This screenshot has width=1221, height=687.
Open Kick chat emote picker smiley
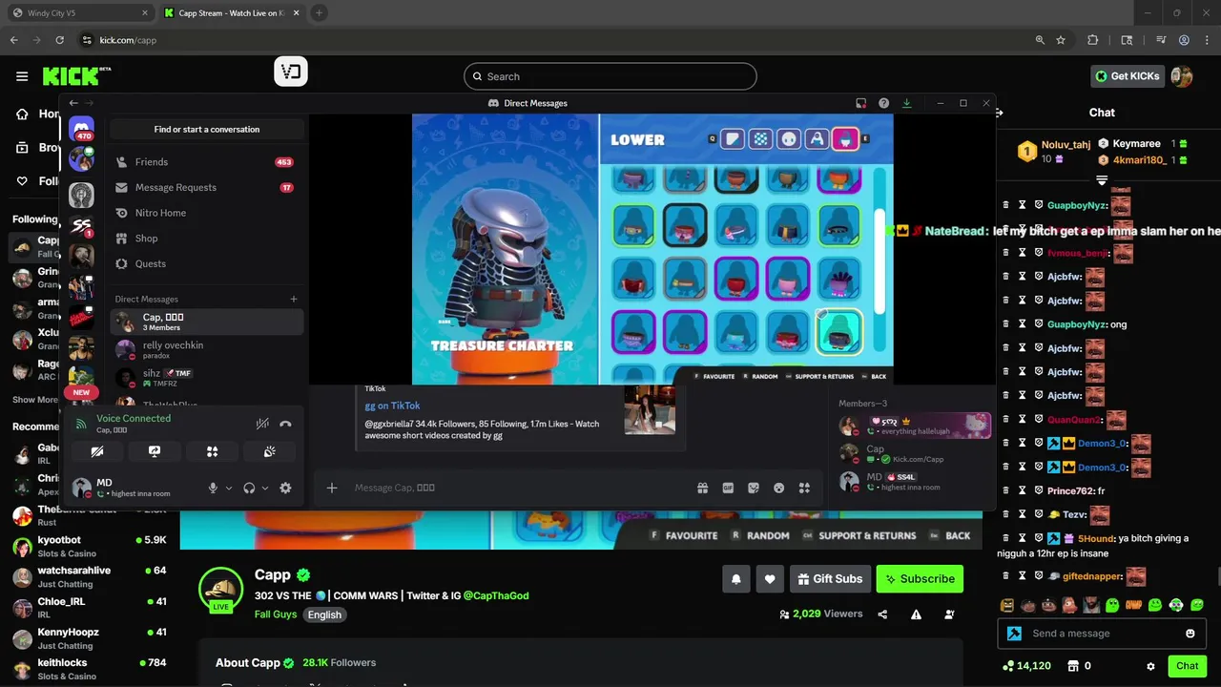pos(1190,634)
